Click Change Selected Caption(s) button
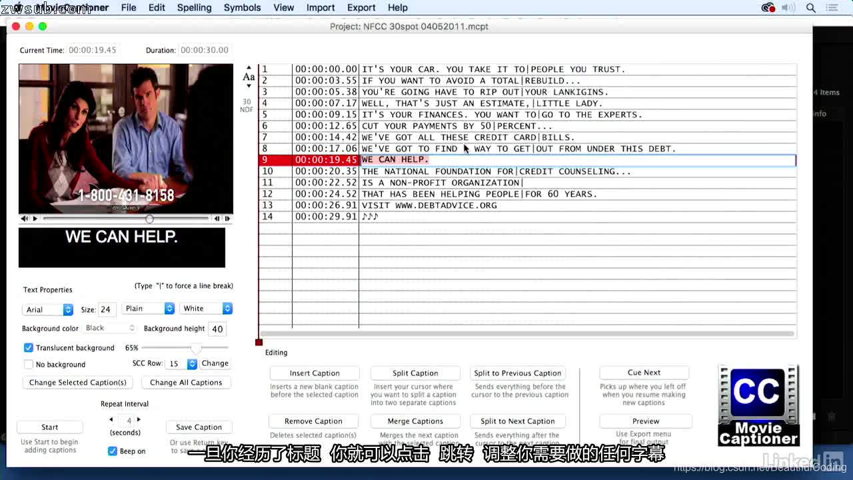 tap(78, 383)
